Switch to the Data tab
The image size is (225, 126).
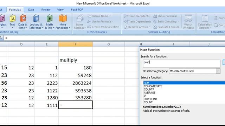(31, 10)
